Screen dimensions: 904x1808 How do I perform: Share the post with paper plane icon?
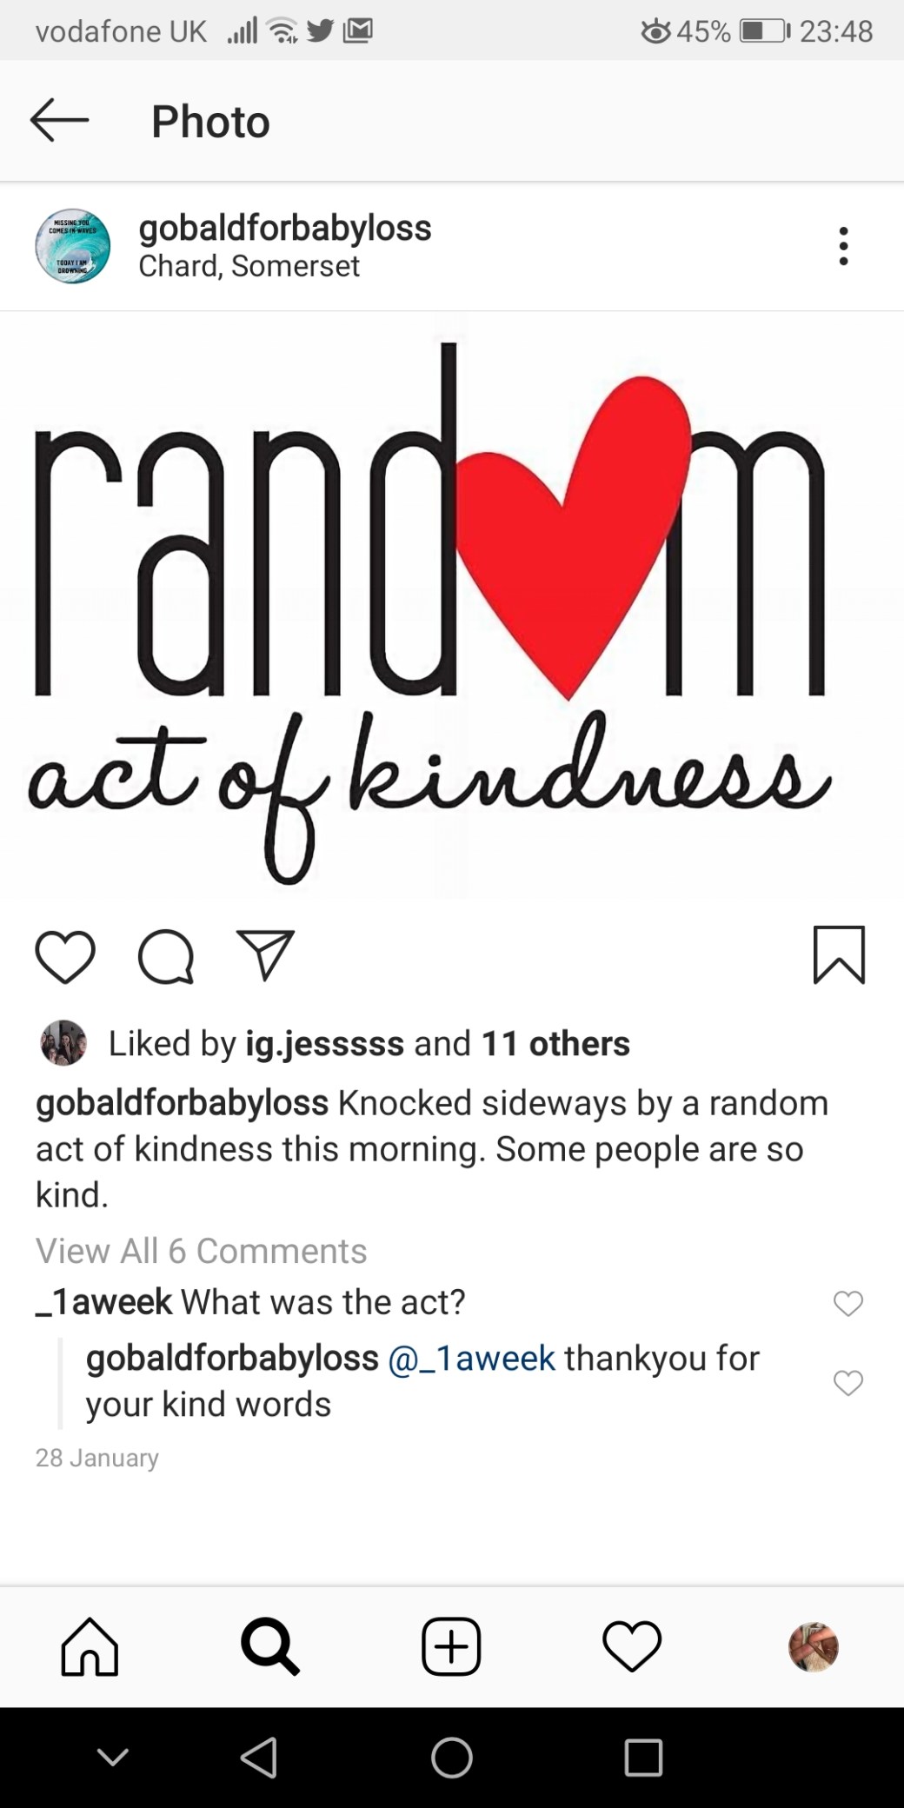pos(266,954)
